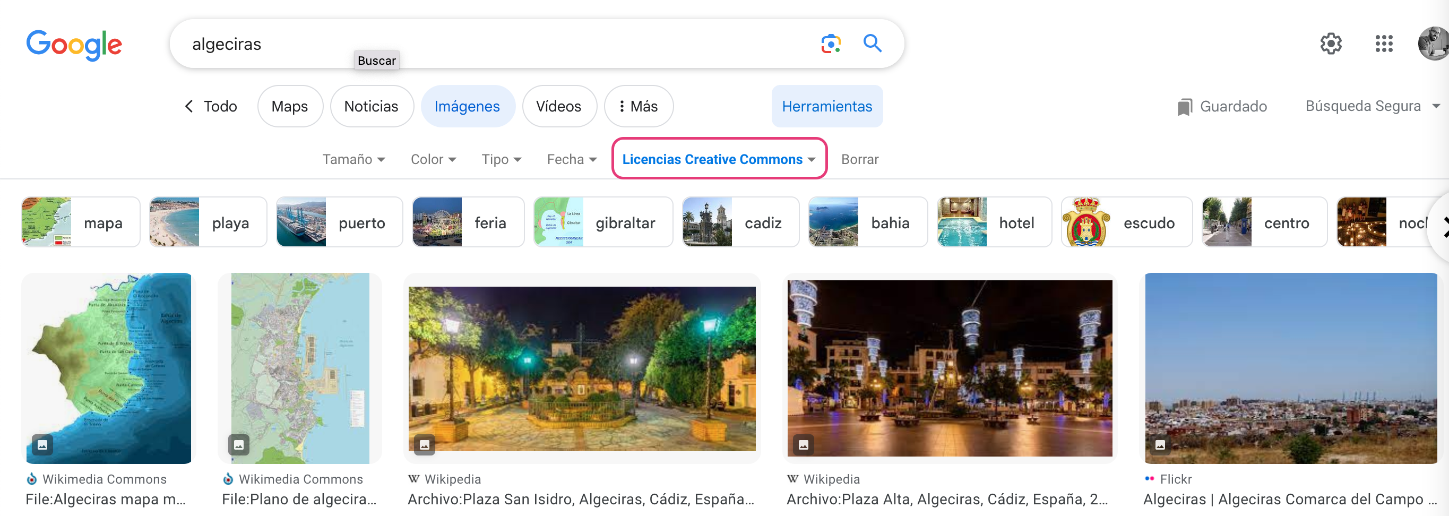Click the Google logo
Viewport: 1449px width, 516px height.
[x=74, y=45]
